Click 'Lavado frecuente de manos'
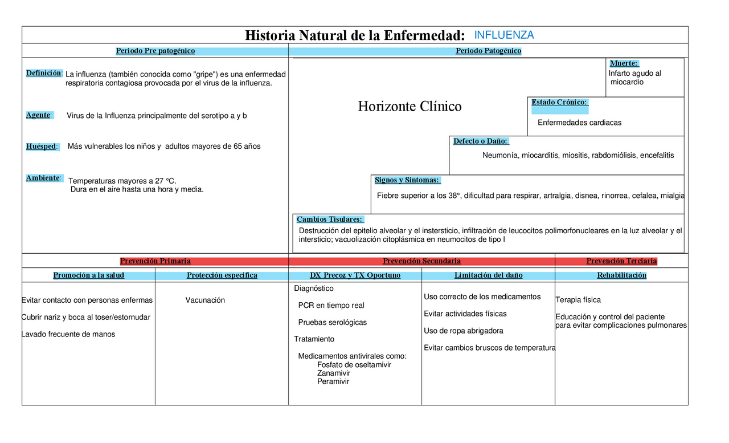This screenshot has height=443, width=729. pos(68,335)
